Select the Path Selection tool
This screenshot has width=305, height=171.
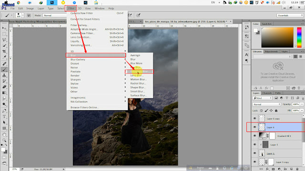pyautogui.click(x=4, y=123)
